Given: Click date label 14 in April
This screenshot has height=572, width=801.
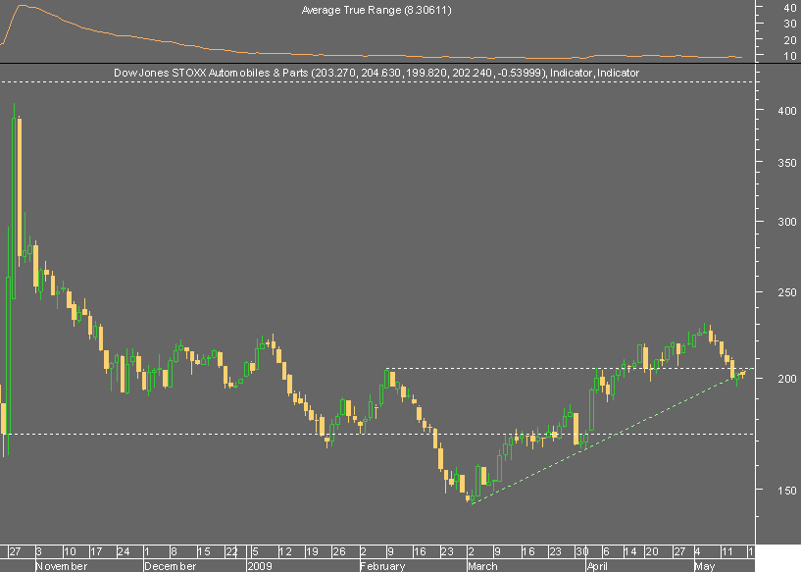Looking at the screenshot, I should coord(630,552).
